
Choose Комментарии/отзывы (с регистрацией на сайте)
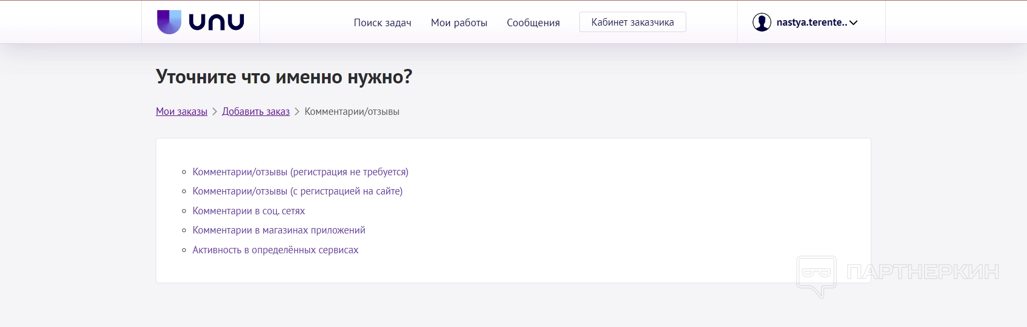[x=297, y=191]
